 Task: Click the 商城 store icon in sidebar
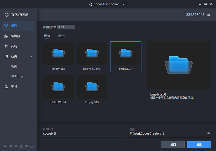[6, 46]
